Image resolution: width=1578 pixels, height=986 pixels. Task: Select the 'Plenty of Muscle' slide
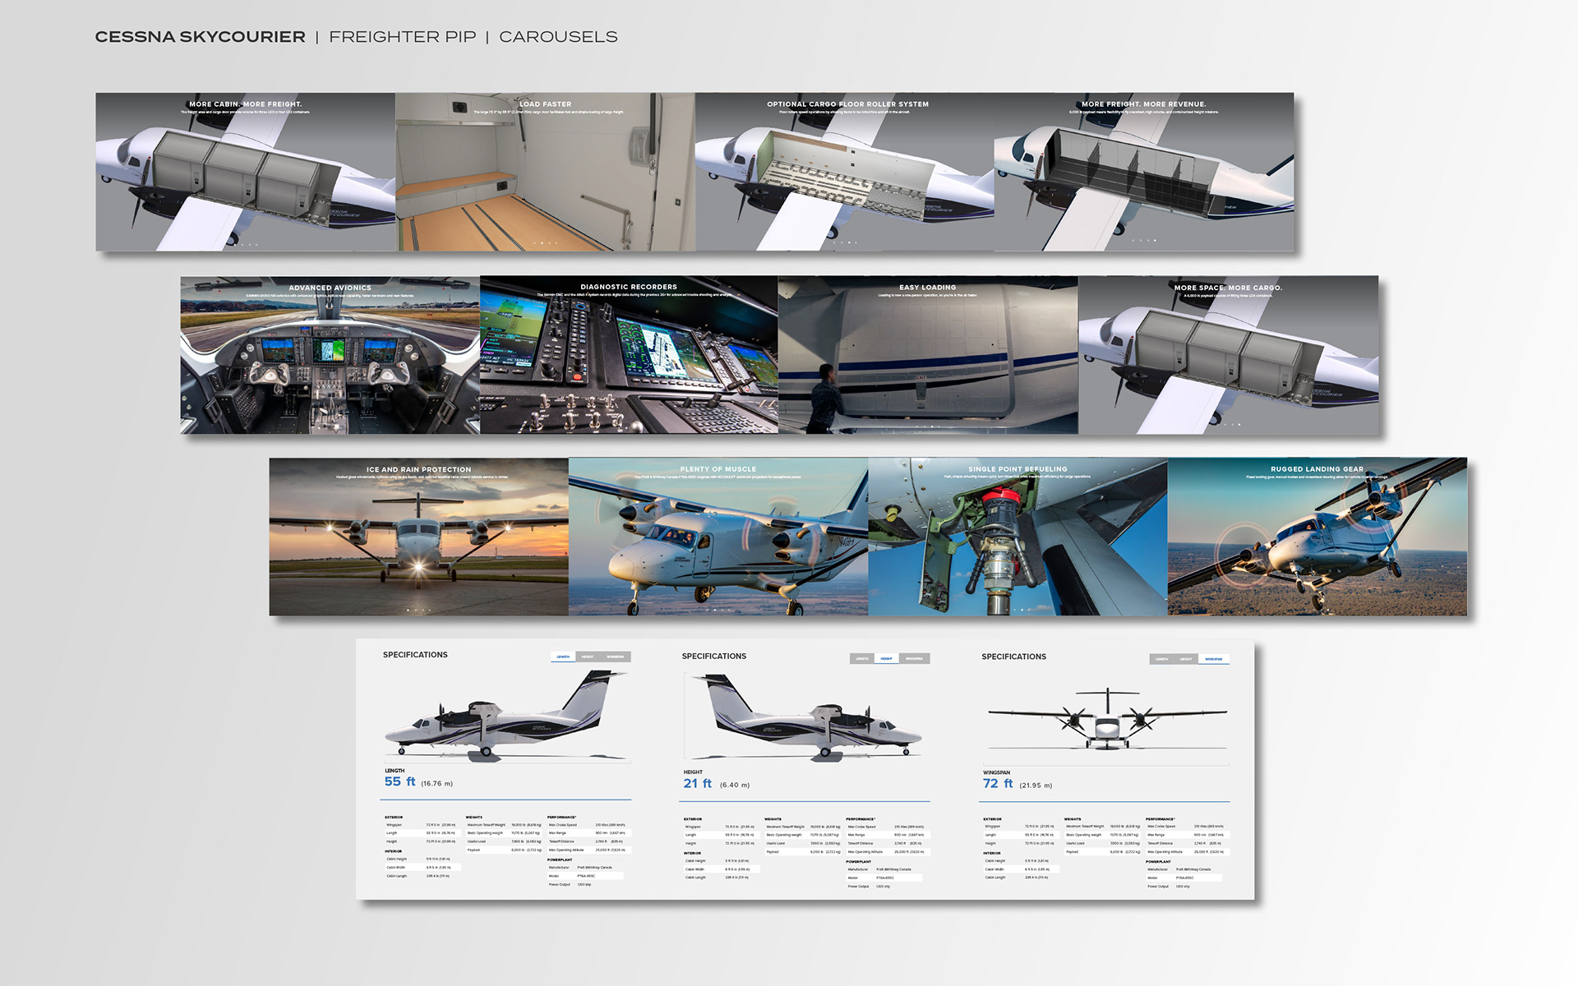718,537
